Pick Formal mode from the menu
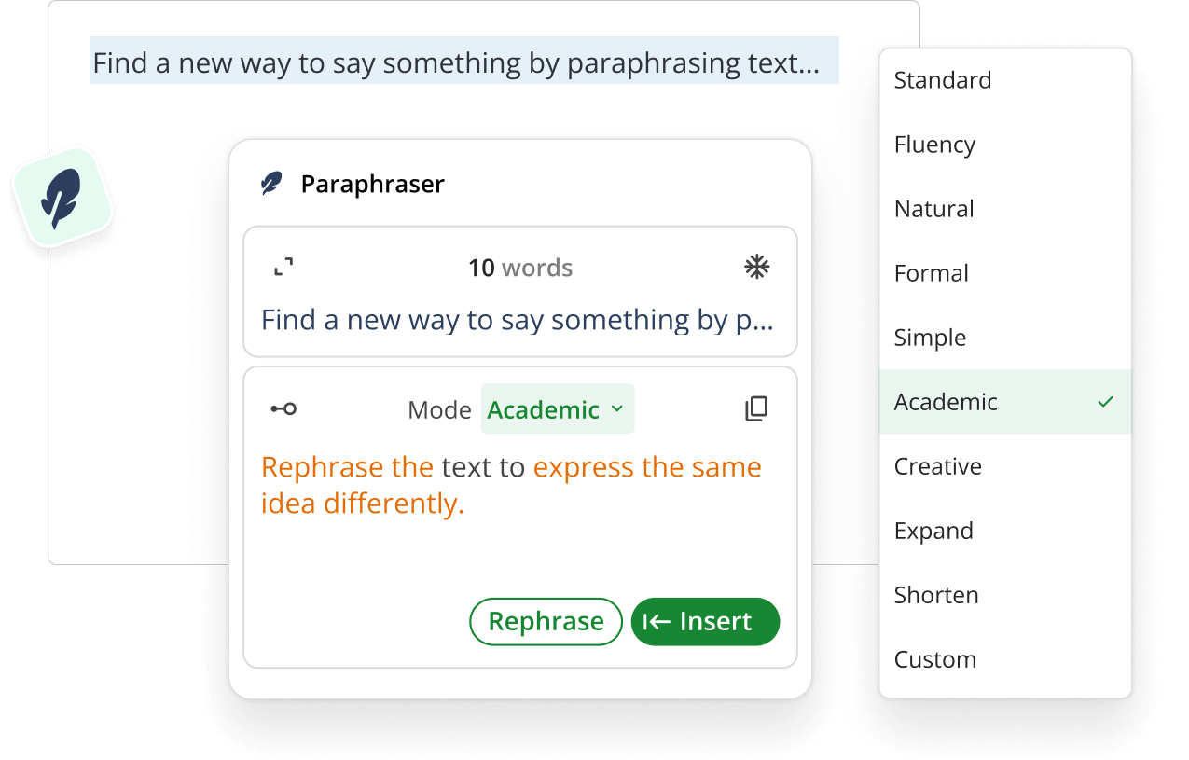The image size is (1189, 760). (932, 273)
